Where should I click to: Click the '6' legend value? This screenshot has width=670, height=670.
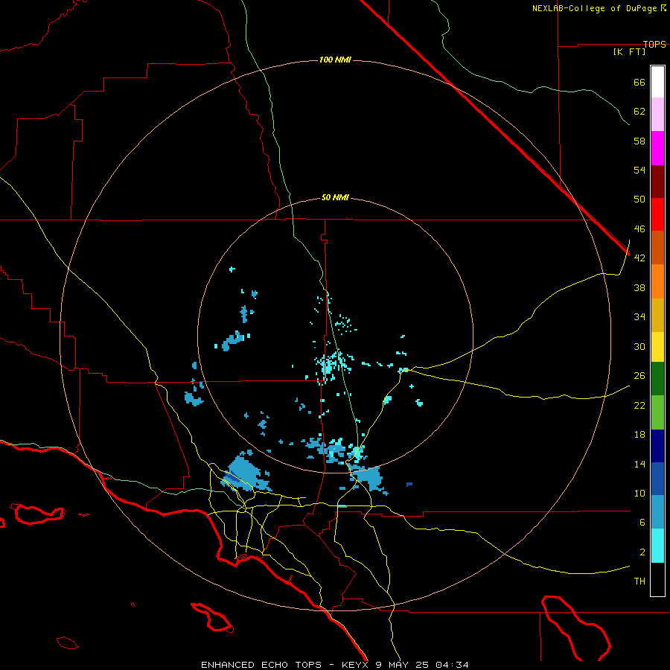pyautogui.click(x=642, y=523)
